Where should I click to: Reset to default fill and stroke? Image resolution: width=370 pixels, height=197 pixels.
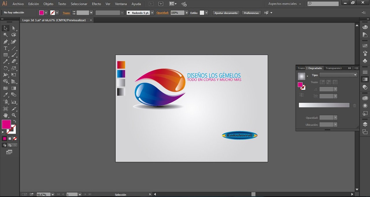coord(3,132)
